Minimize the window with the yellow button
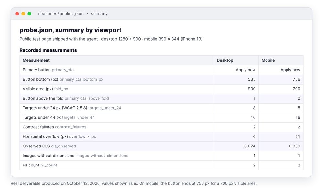 tap(23, 14)
